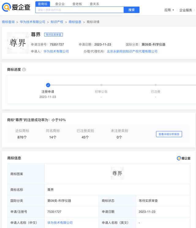Click registration number 75351727 in the table

[x=54, y=212]
